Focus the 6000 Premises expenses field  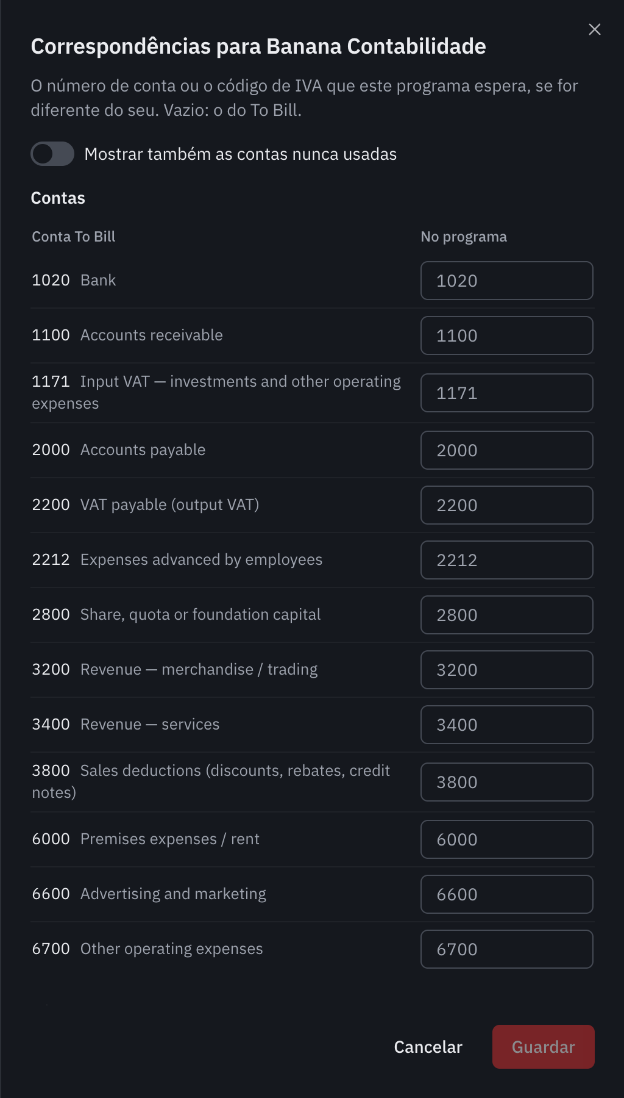(x=507, y=839)
